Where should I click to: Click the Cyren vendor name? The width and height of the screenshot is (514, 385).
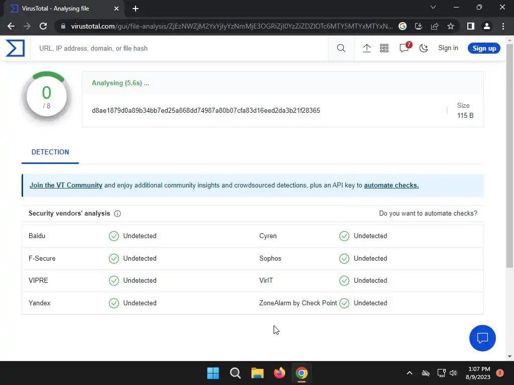click(x=268, y=236)
